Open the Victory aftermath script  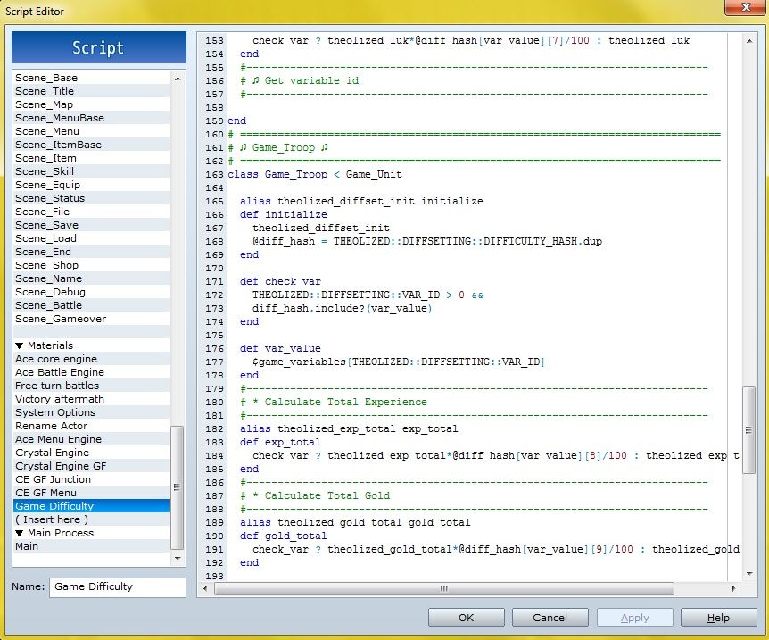59,399
